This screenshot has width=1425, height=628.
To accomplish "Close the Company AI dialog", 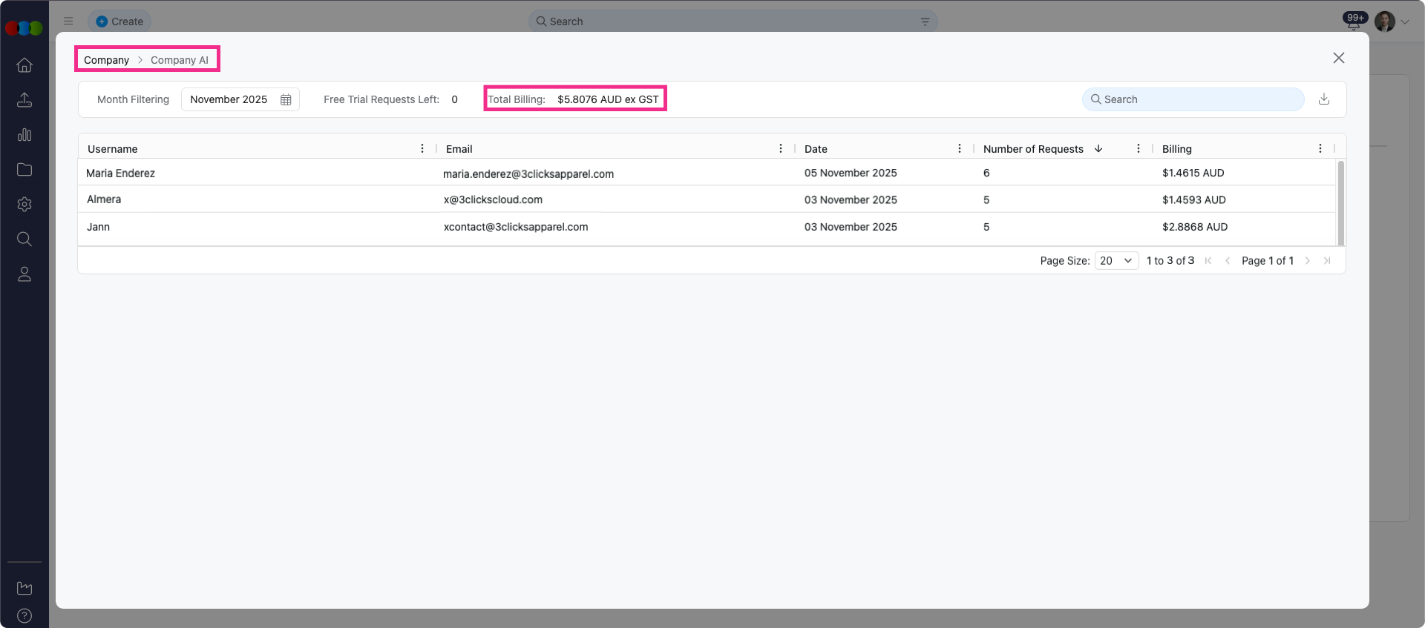I will pos(1338,58).
